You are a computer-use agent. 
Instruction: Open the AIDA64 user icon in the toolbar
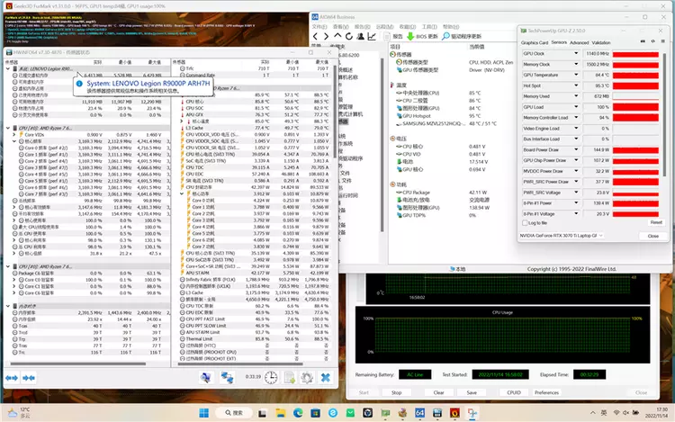click(x=360, y=37)
